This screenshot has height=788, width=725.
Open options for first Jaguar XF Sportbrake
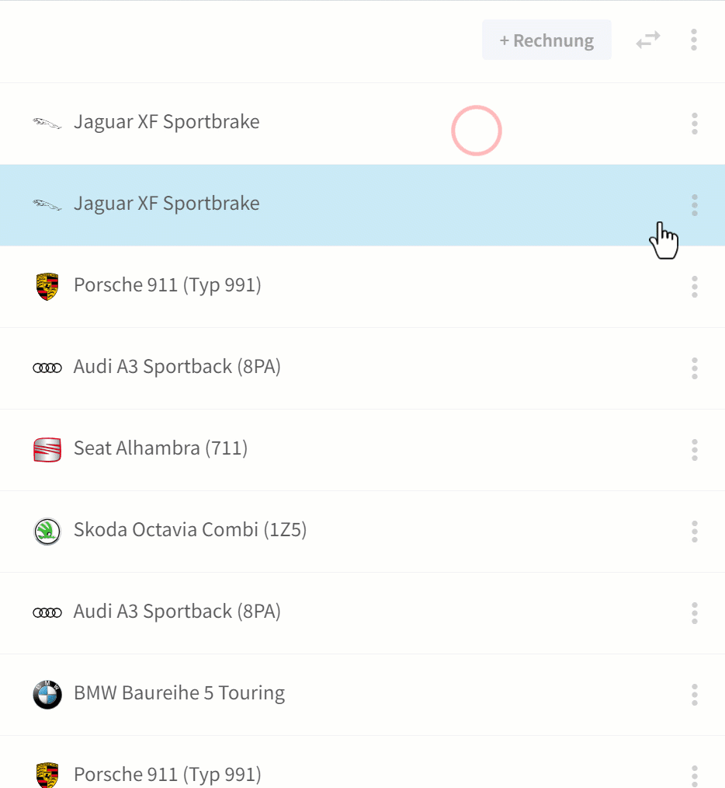pos(695,124)
